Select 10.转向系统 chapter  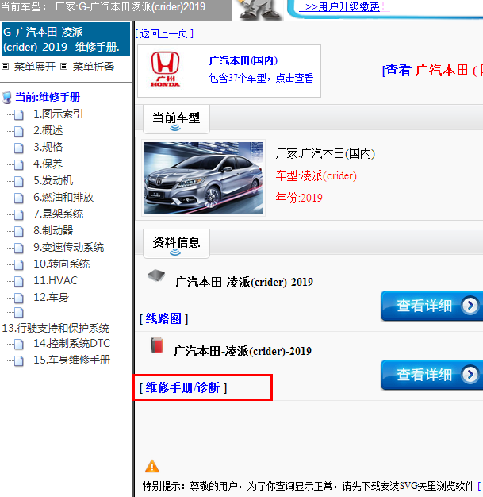[61, 264]
